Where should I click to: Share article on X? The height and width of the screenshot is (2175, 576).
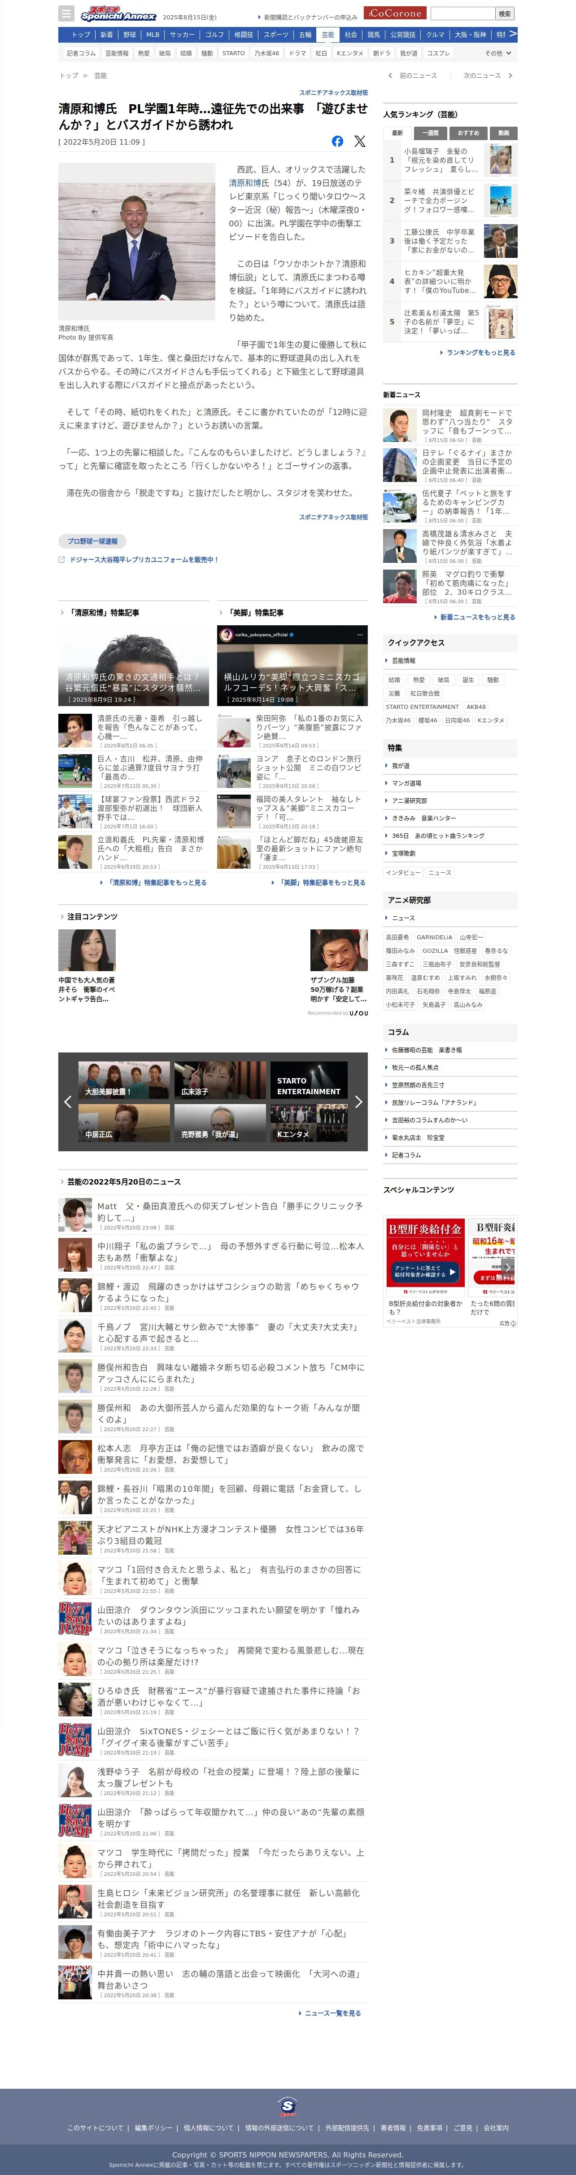pyautogui.click(x=360, y=141)
